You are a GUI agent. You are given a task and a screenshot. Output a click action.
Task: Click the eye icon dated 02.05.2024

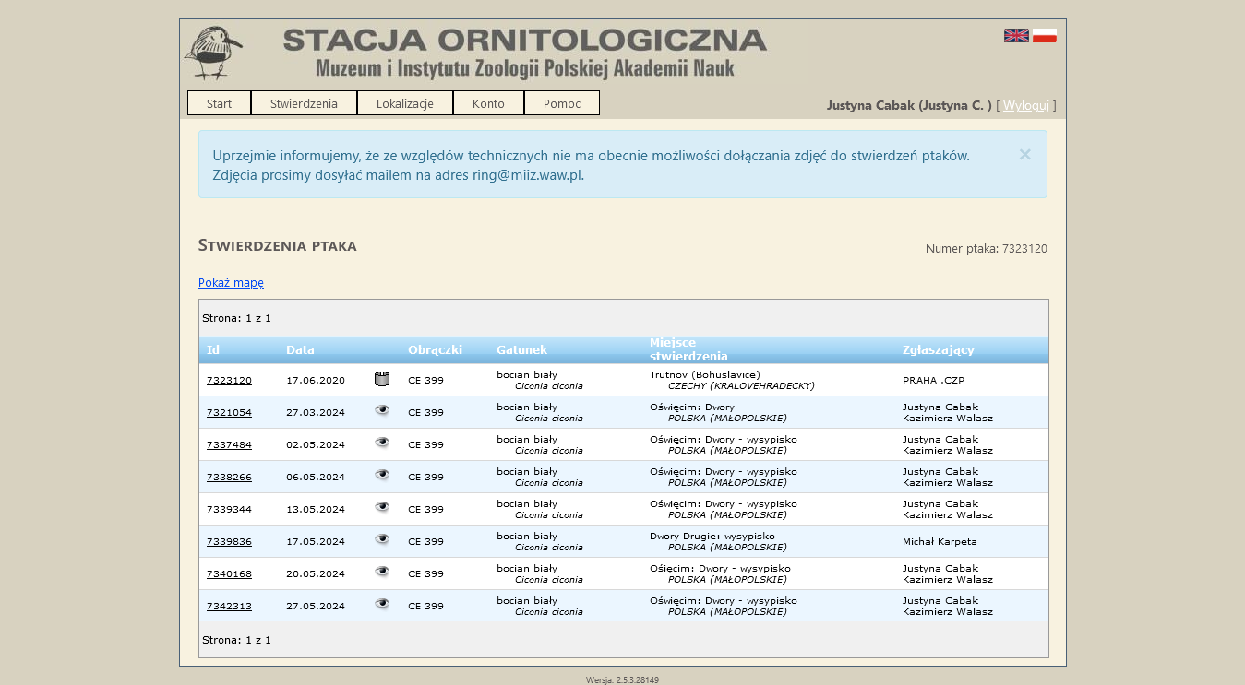click(382, 443)
